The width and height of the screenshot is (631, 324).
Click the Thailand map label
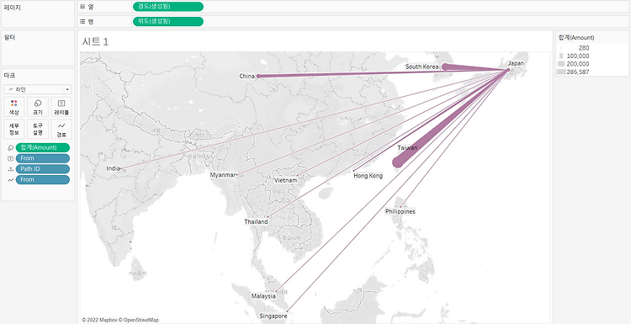coord(256,222)
